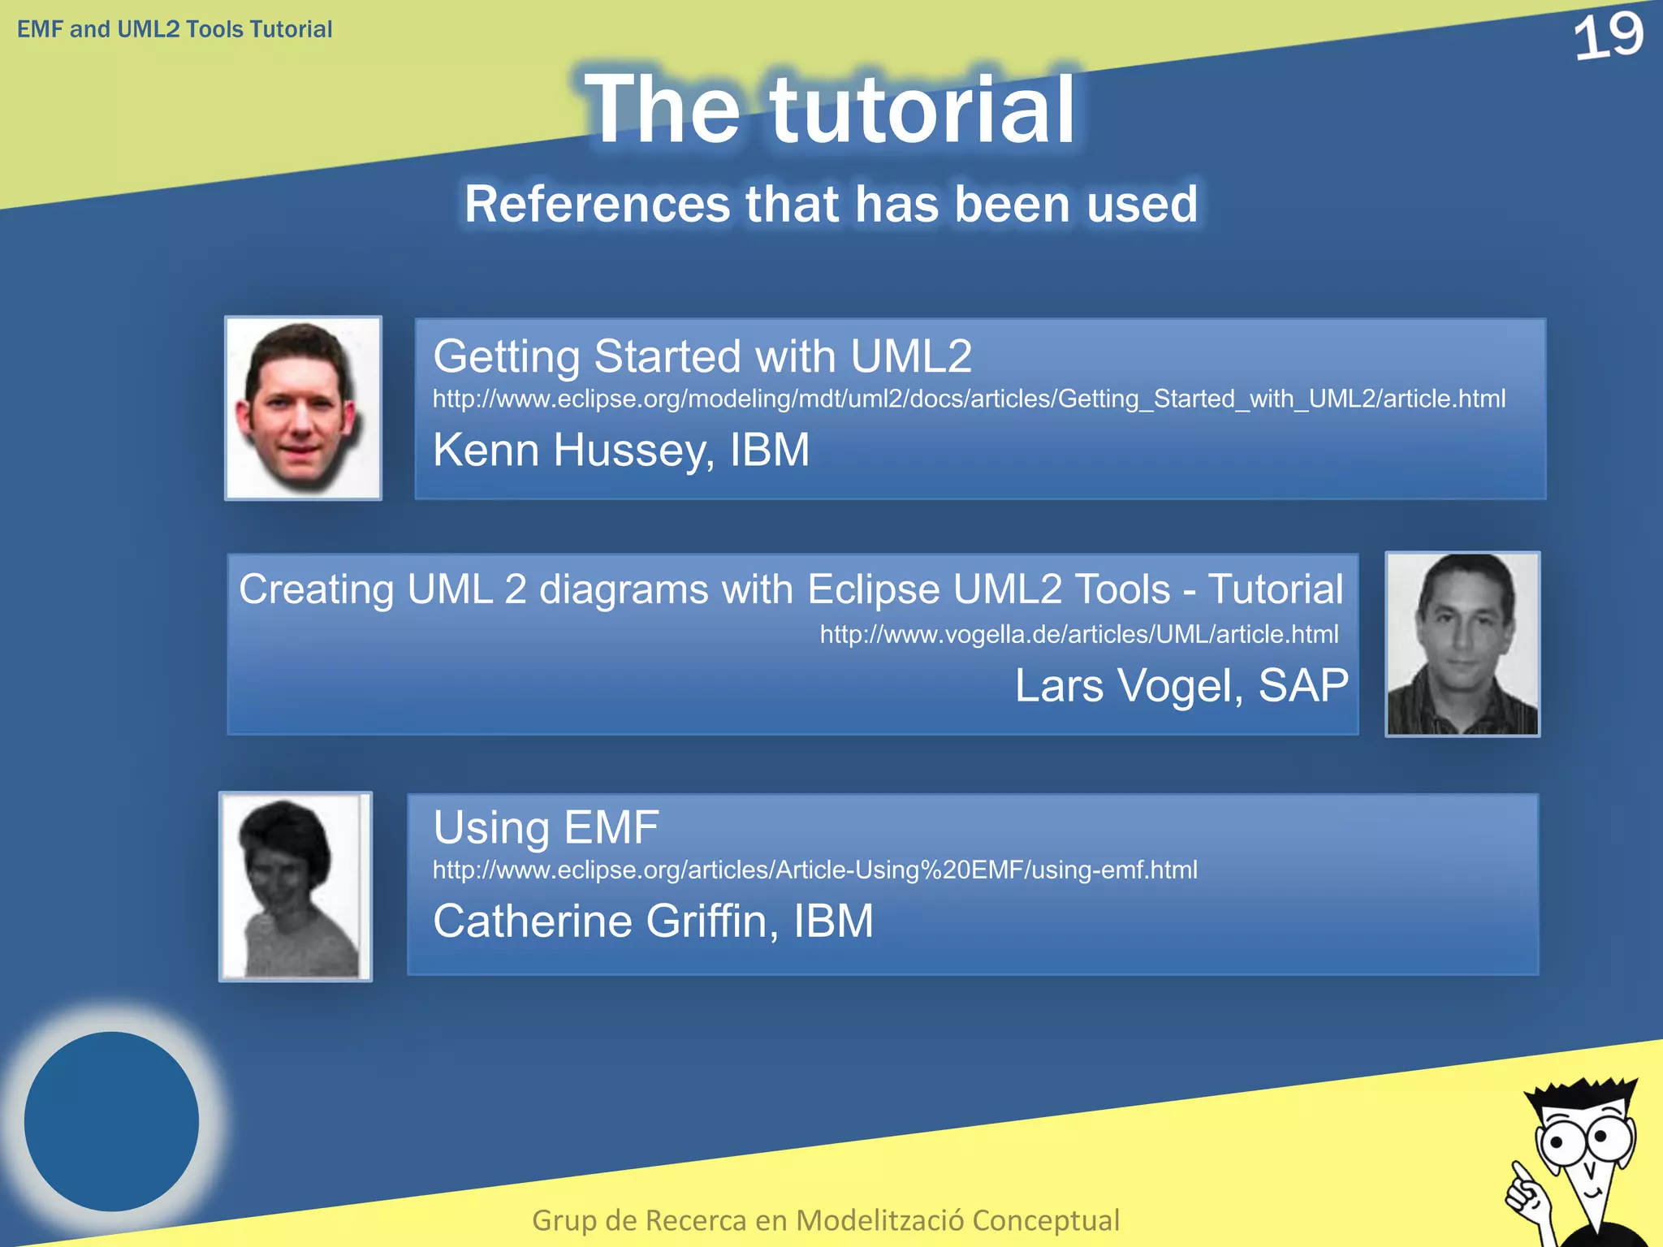Click the Getting Started reference author's photo thumbnail
Viewport: 1663px width, 1247px height.
point(303,408)
